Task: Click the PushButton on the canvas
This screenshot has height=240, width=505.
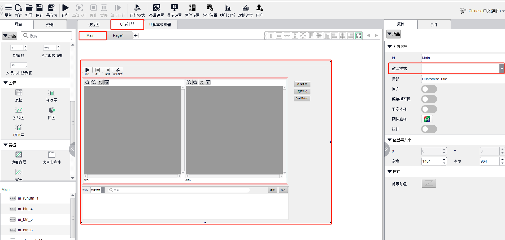Action: coord(302,98)
